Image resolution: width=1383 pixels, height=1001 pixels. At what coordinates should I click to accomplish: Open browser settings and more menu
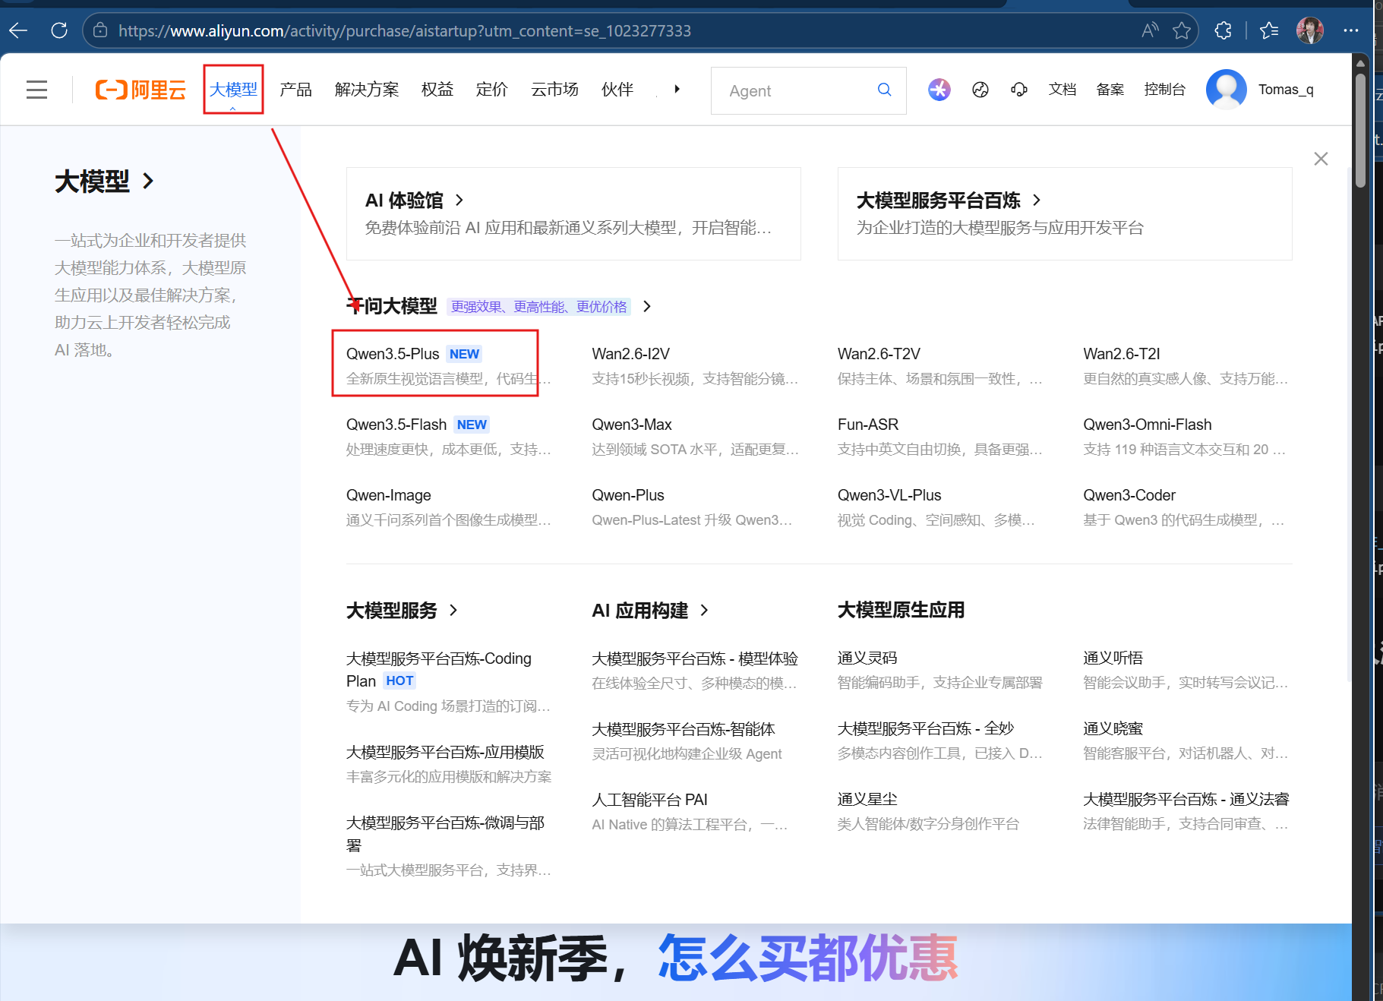(x=1350, y=30)
